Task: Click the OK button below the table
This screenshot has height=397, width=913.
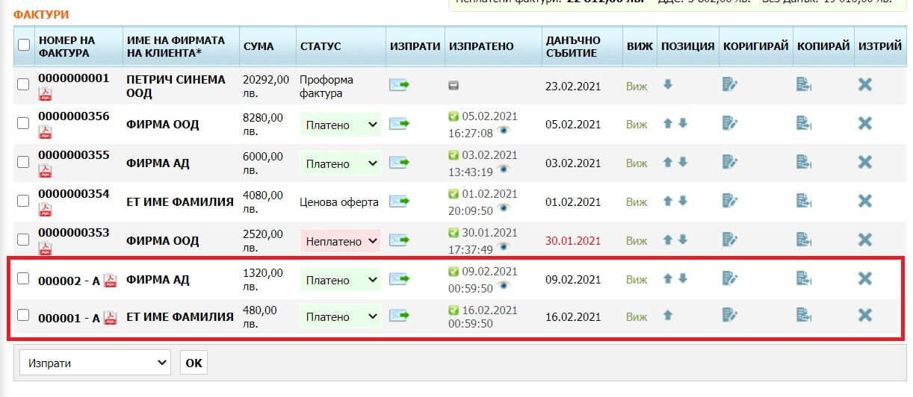Action: 194,363
